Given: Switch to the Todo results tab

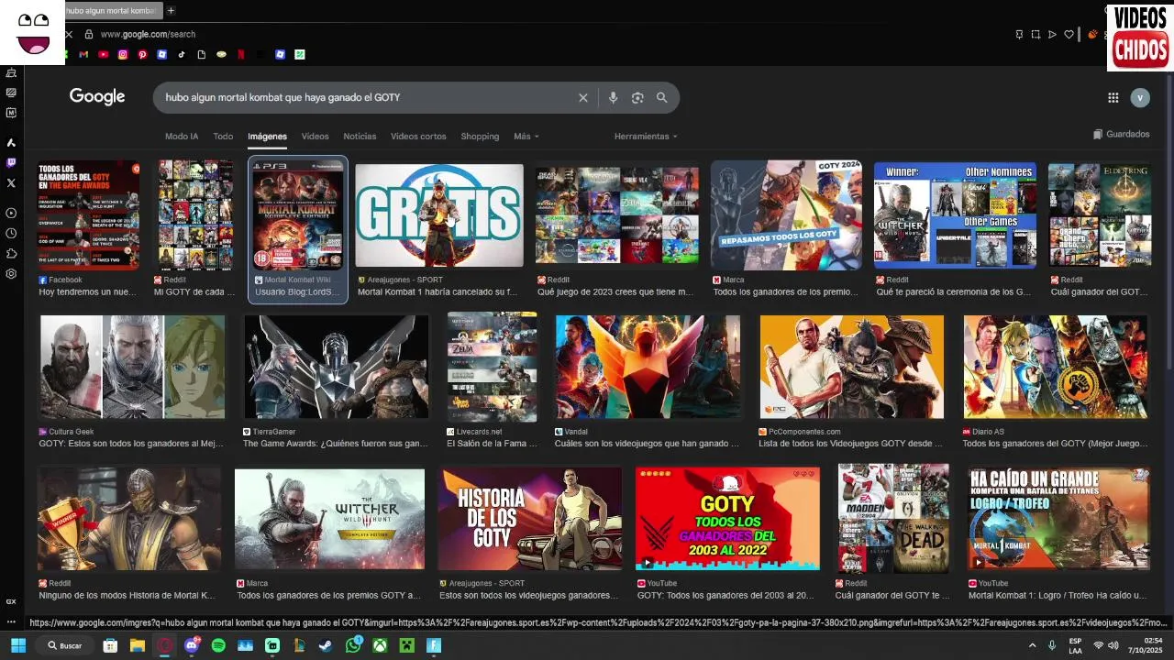Looking at the screenshot, I should point(223,136).
